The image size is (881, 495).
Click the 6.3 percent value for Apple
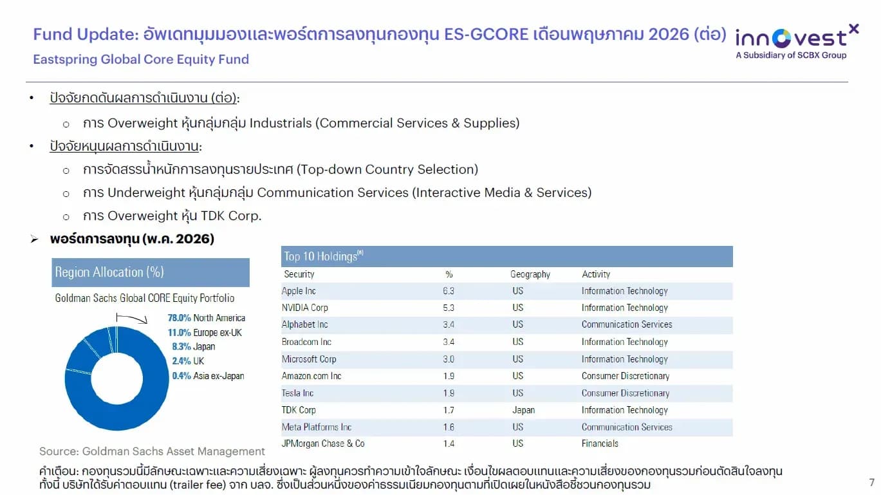(x=449, y=291)
